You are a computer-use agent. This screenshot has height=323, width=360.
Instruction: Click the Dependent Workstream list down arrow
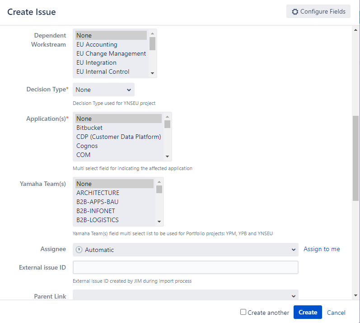click(152, 73)
